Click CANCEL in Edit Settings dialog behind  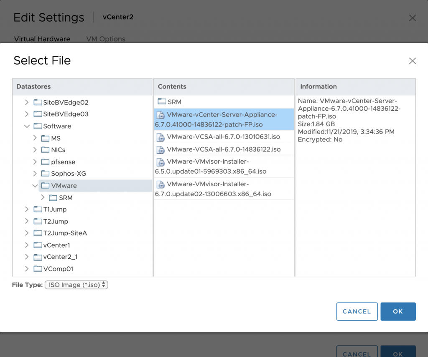point(357,352)
